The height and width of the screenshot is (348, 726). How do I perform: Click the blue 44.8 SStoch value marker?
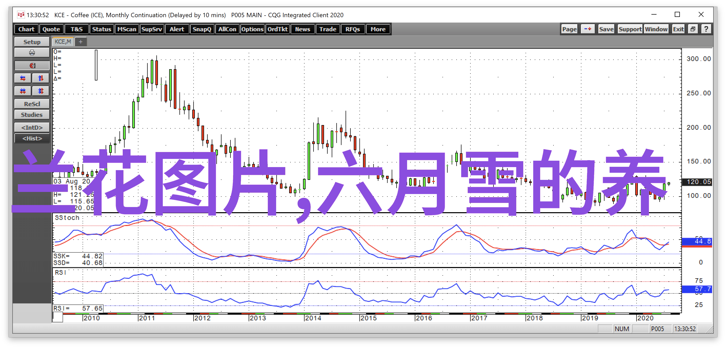(697, 241)
